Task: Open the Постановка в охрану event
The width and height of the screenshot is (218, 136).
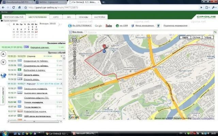Action: pyautogui.click(x=34, y=70)
